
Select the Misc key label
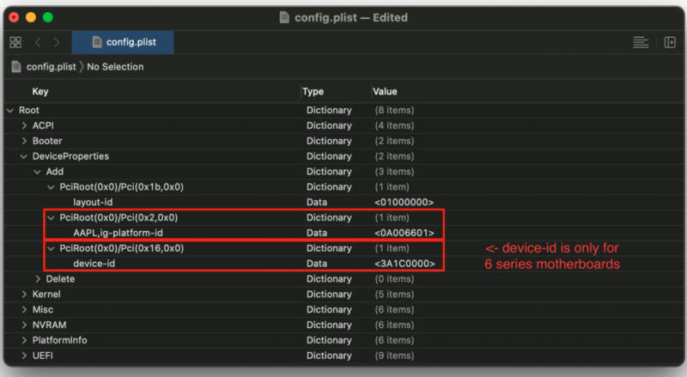pyautogui.click(x=43, y=309)
